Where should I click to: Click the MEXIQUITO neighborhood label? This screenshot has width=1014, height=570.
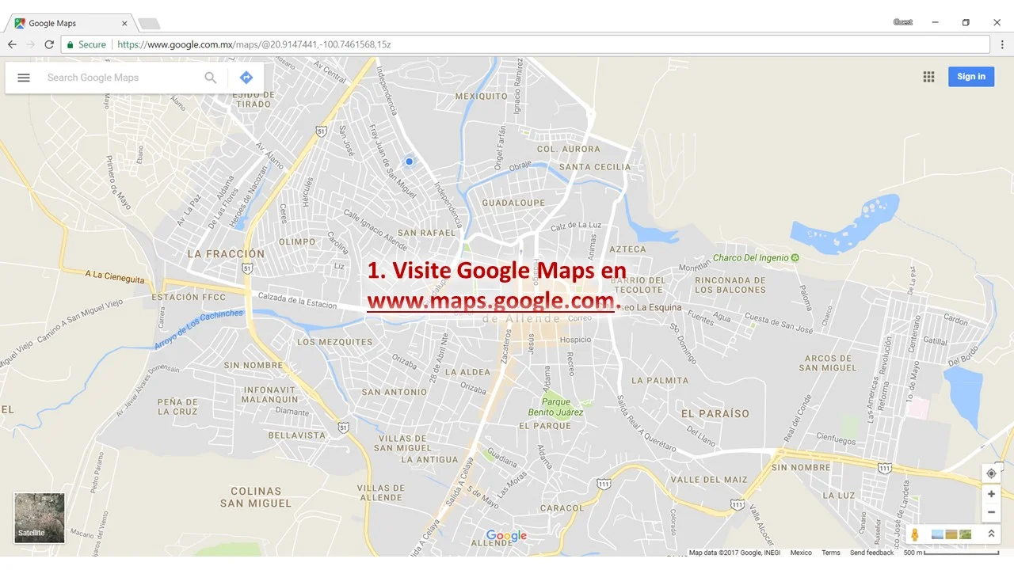coord(482,96)
